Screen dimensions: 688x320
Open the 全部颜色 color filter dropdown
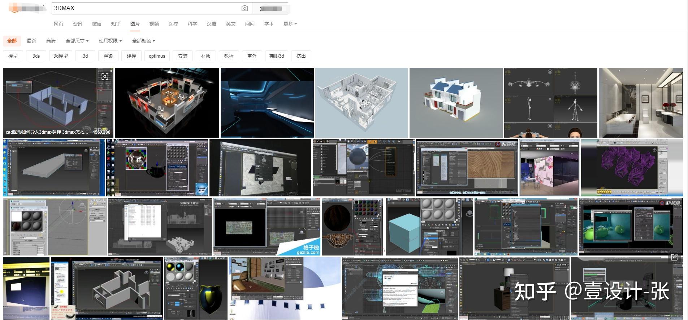(x=143, y=41)
